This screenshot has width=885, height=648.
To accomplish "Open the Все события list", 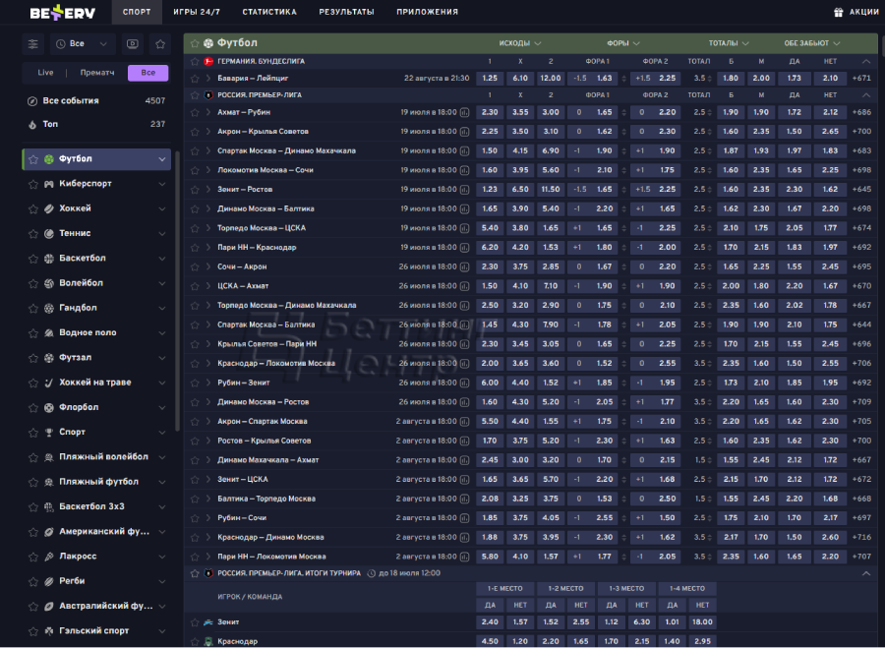I will (x=96, y=101).
